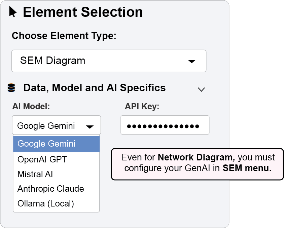Click the cursor arrow icon beside Element Selection
284x228 pixels.
[x=13, y=12]
